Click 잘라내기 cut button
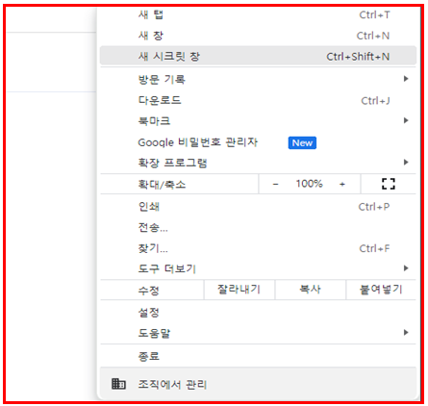428x406 pixels. pos(239,290)
